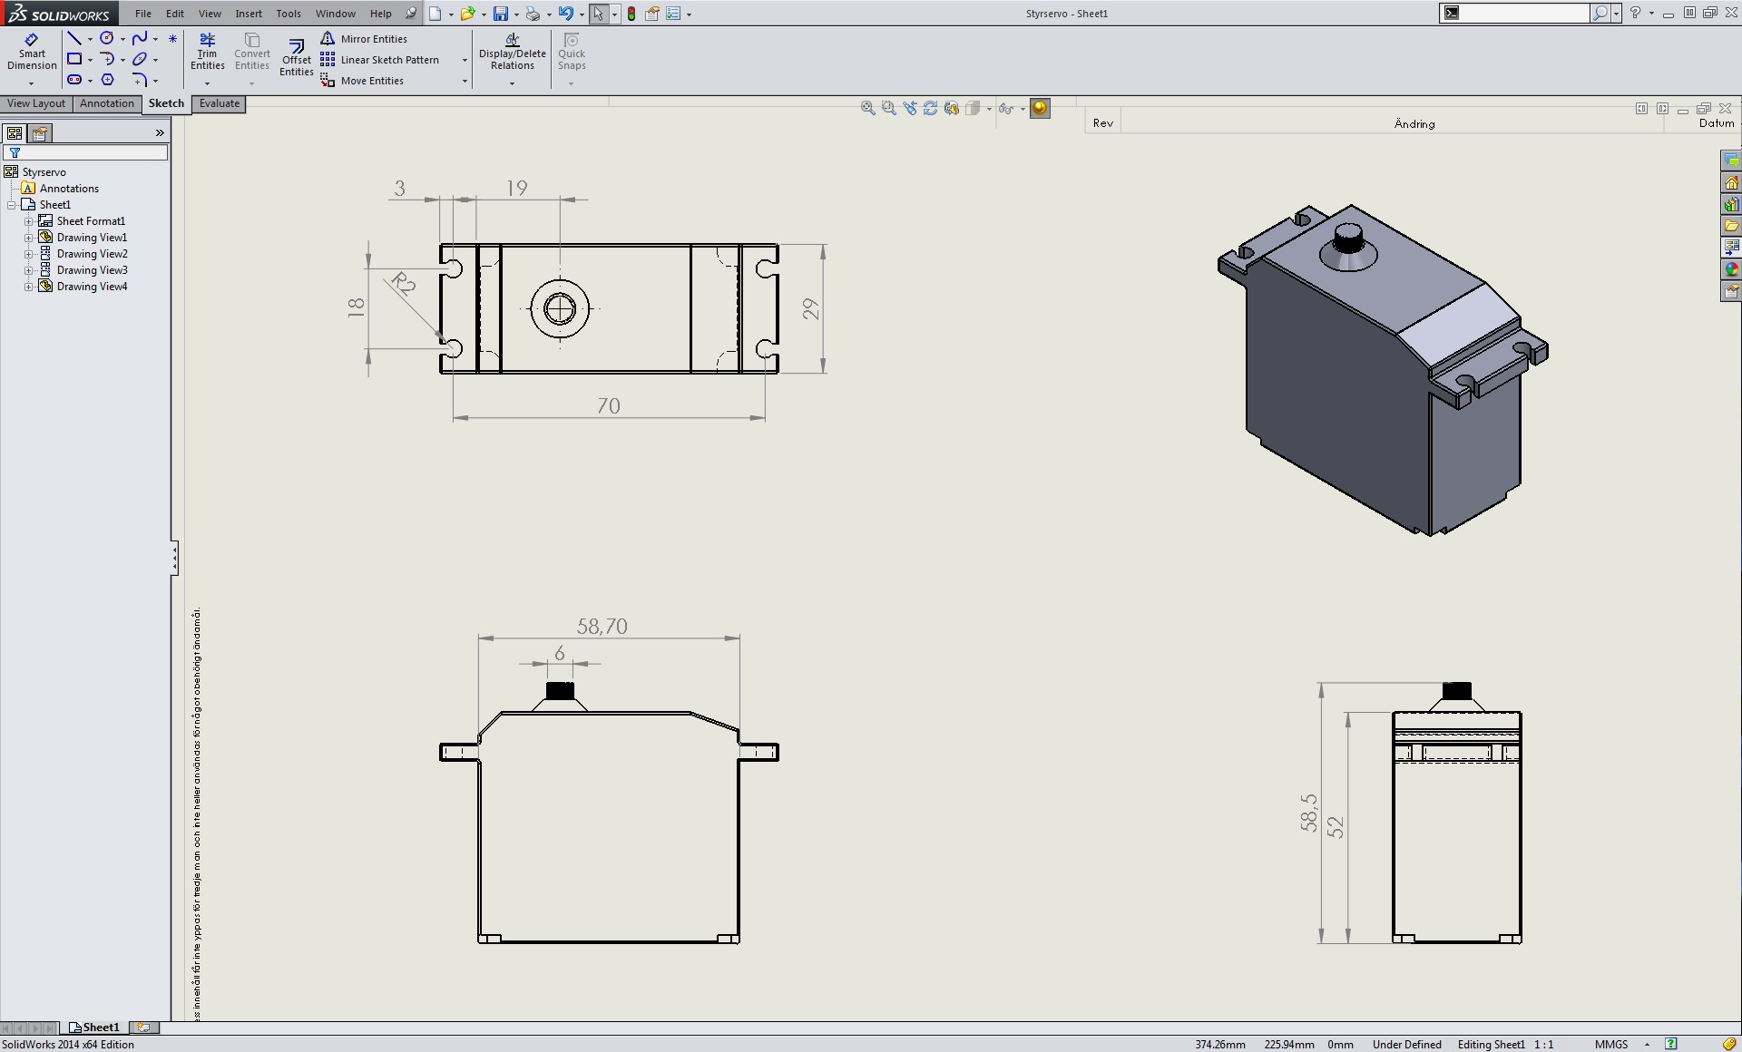
Task: Open the File Explorer task pane tab
Action: pyautogui.click(x=1731, y=225)
